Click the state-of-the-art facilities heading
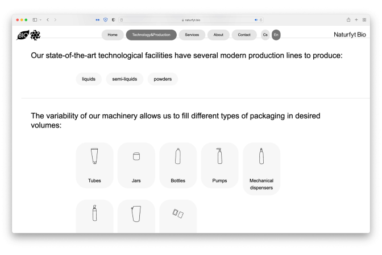Viewport: 382px width, 255px height. [186, 55]
